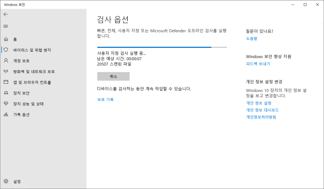The width and height of the screenshot is (324, 189).
Task: Click the scan progress bar
Action: click(162, 47)
